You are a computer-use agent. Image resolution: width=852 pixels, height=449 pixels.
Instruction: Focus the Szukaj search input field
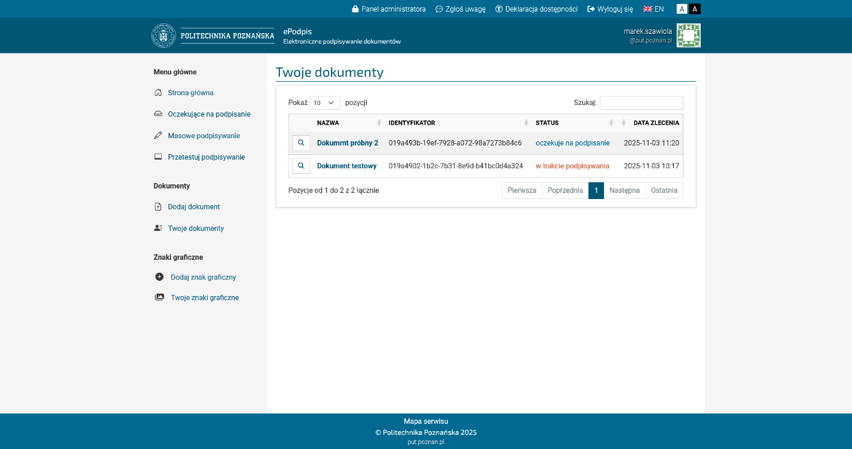(x=641, y=103)
